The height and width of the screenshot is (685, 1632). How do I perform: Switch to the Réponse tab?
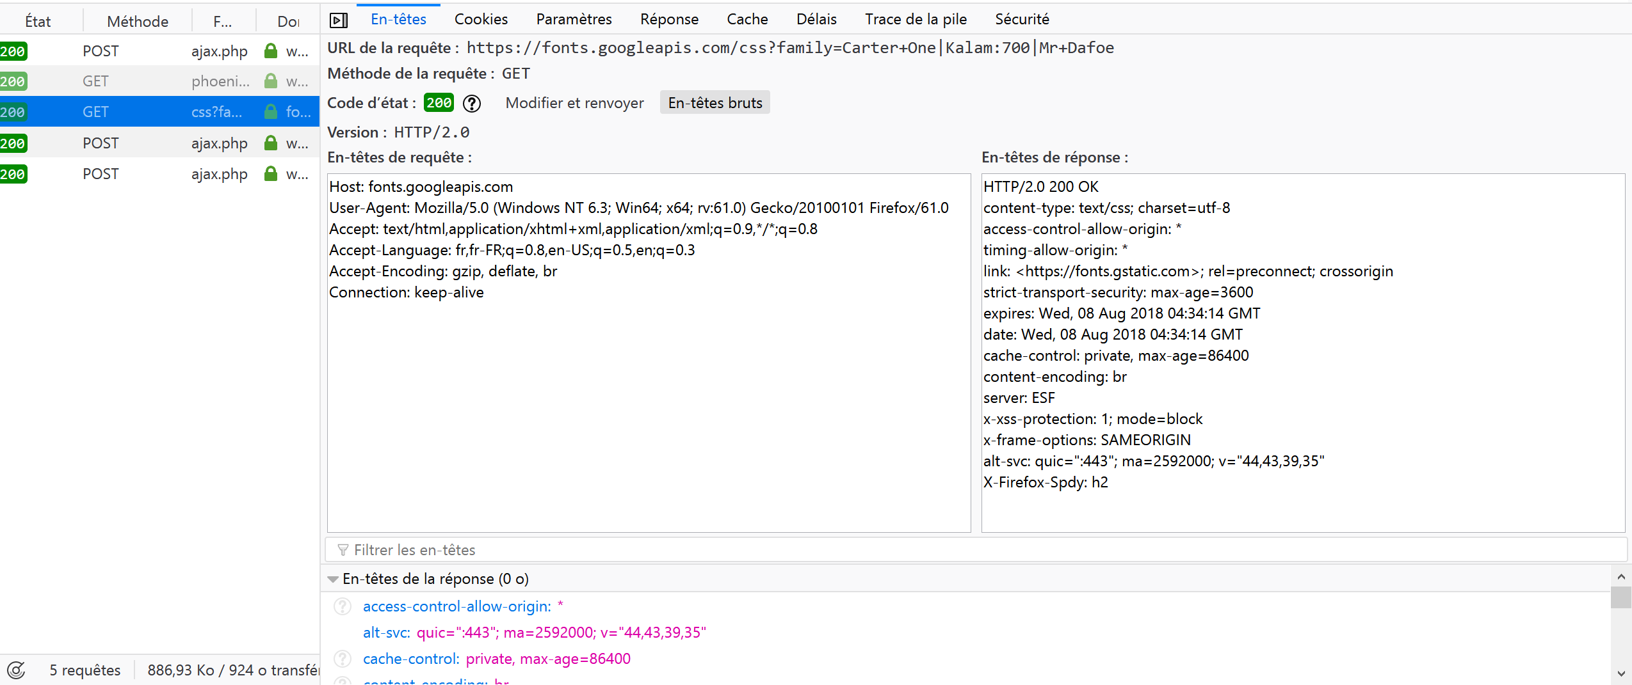[669, 19]
